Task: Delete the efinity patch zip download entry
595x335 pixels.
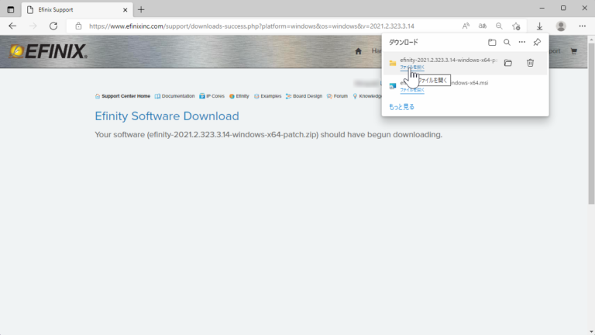Action: 530,63
